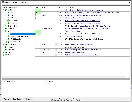Screen dimensions: 132x102
Task: Click the STM32Cube HAL diamond icon
Action: 8,39
